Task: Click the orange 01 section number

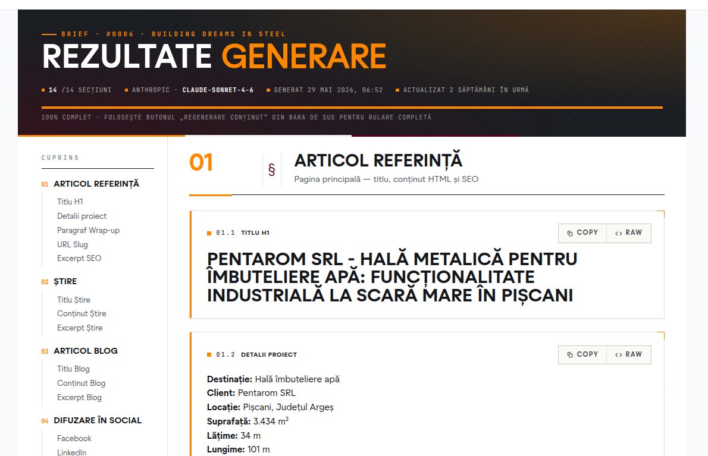Action: [201, 162]
